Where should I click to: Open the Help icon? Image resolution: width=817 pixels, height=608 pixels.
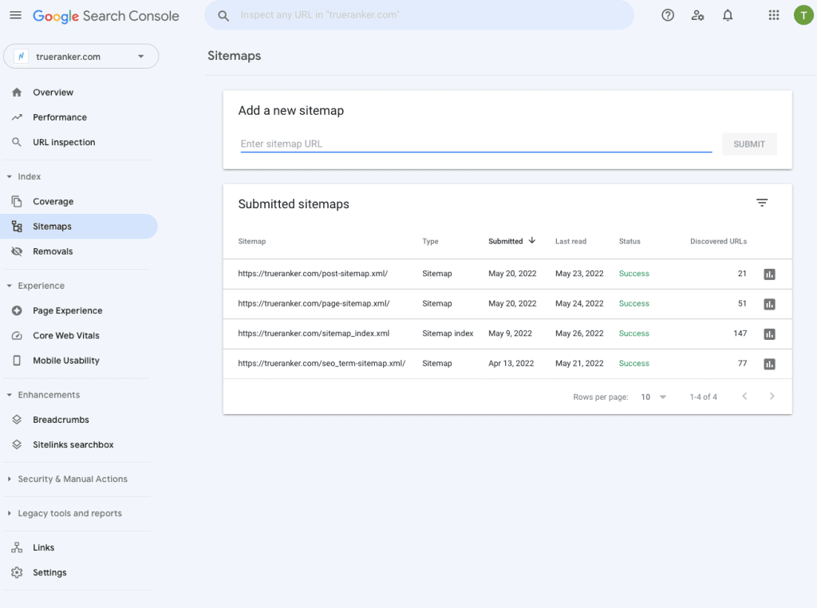click(668, 15)
